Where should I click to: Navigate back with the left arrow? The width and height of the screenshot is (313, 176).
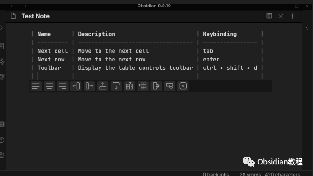click(13, 6)
